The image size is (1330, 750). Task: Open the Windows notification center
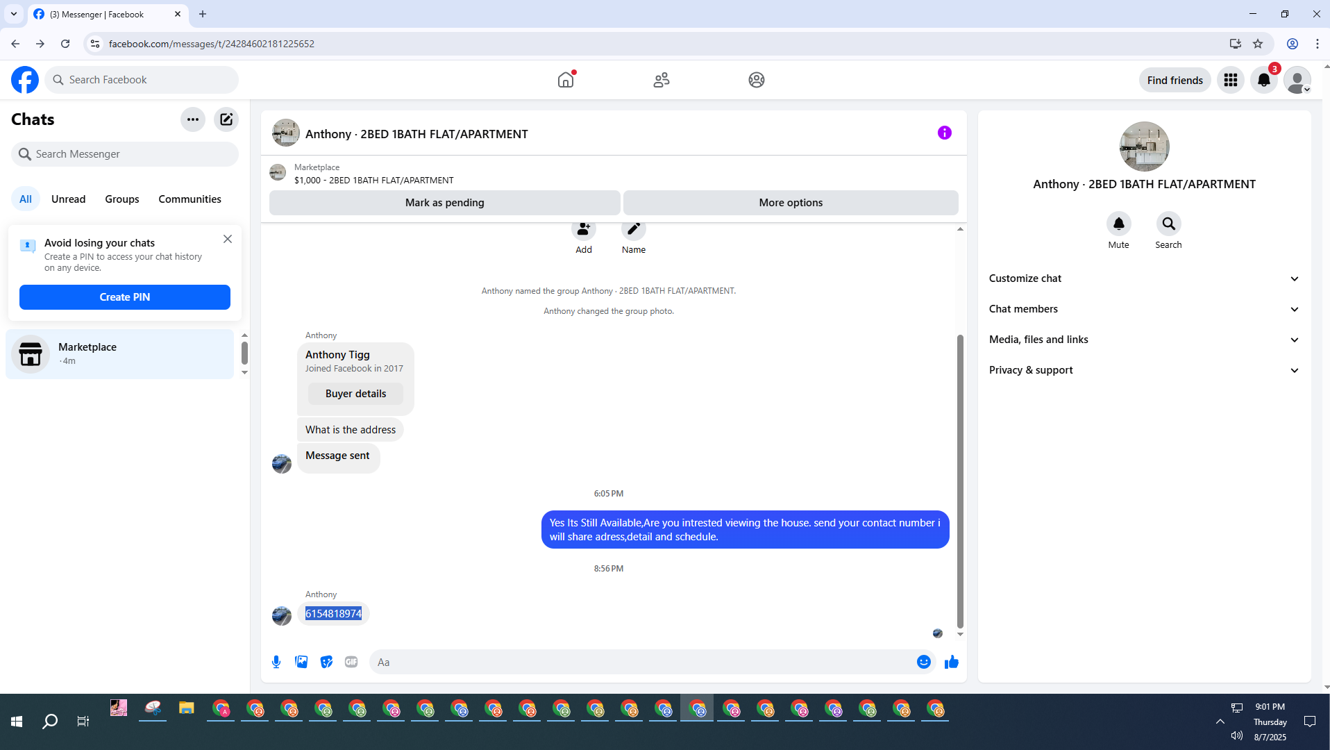(x=1310, y=722)
